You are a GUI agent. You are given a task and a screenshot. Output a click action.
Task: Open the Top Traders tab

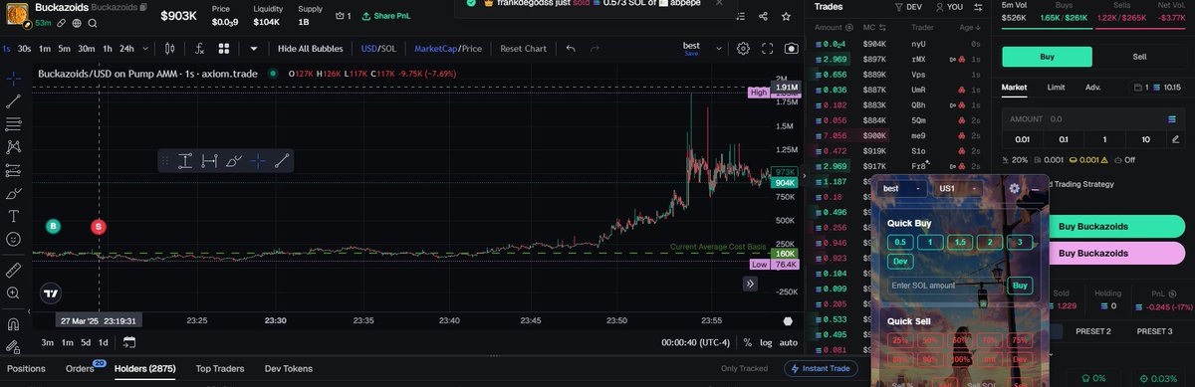point(221,369)
